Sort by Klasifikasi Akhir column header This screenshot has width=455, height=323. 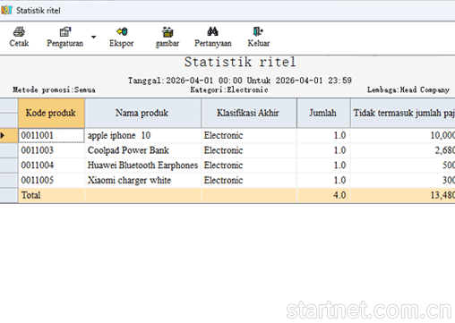tap(249, 113)
